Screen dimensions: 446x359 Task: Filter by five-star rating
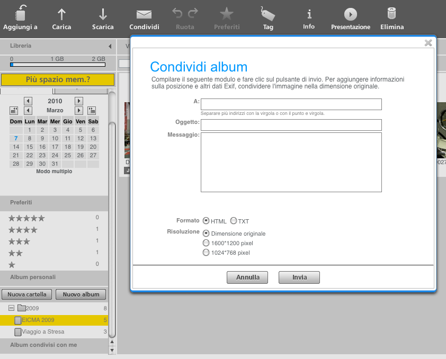(26, 218)
